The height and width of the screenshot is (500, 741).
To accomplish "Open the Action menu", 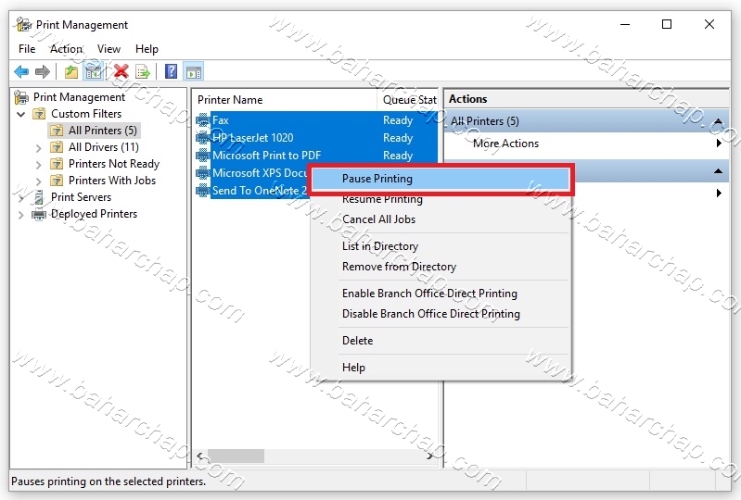I will [66, 48].
